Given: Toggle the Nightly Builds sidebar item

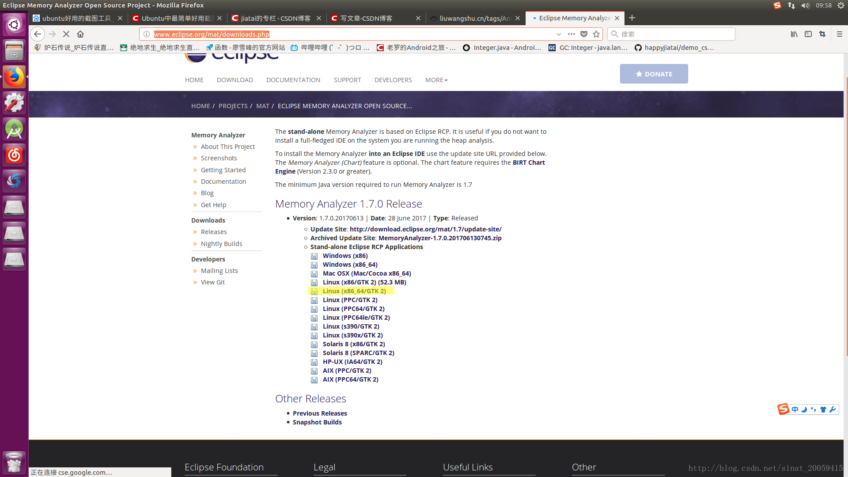Looking at the screenshot, I should tap(221, 243).
